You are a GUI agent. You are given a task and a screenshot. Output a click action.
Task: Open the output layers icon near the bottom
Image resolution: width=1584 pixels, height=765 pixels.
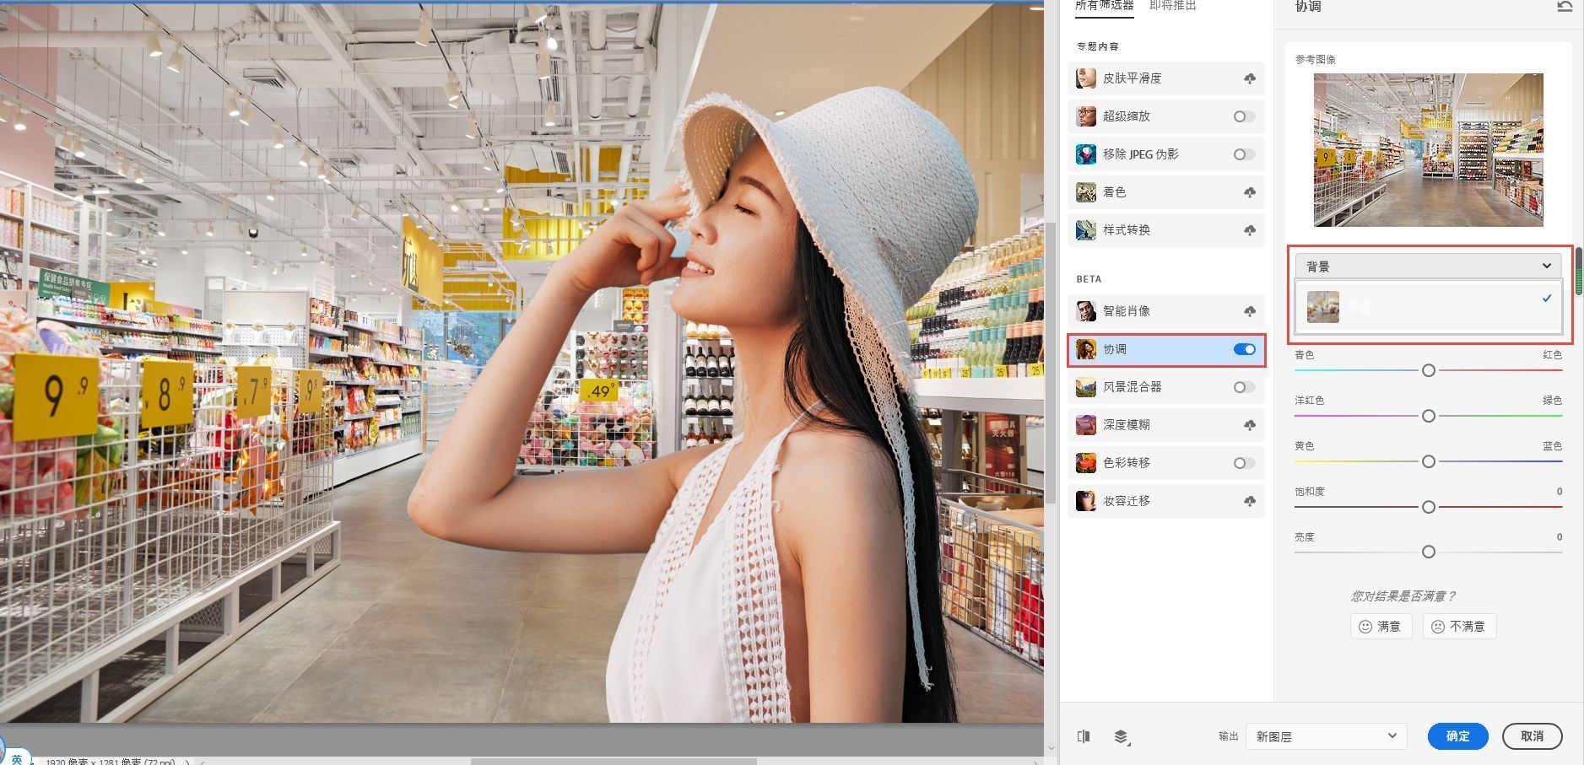pos(1122,735)
